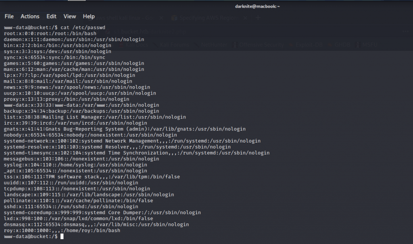Click the root user entry line

pyautogui.click(x=50, y=33)
